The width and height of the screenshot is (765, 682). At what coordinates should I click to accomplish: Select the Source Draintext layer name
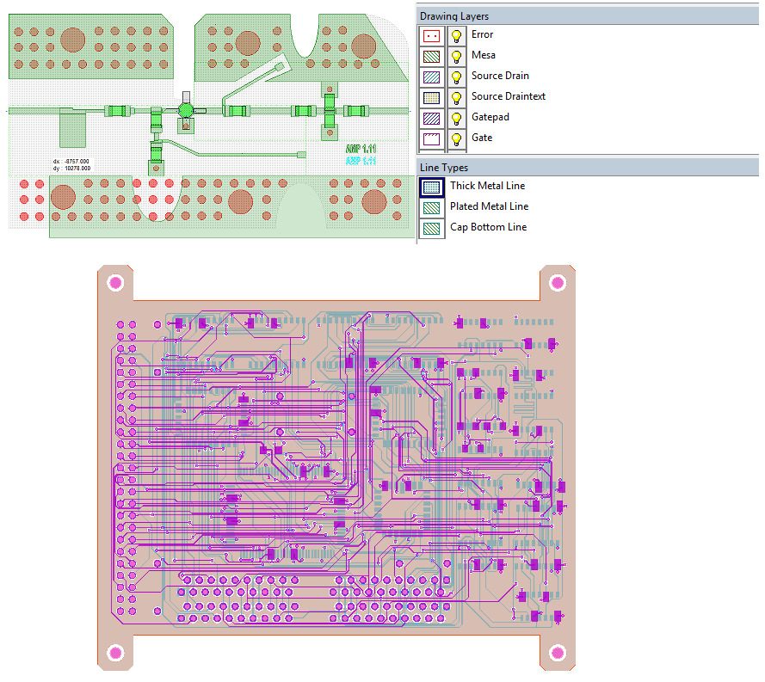509,96
